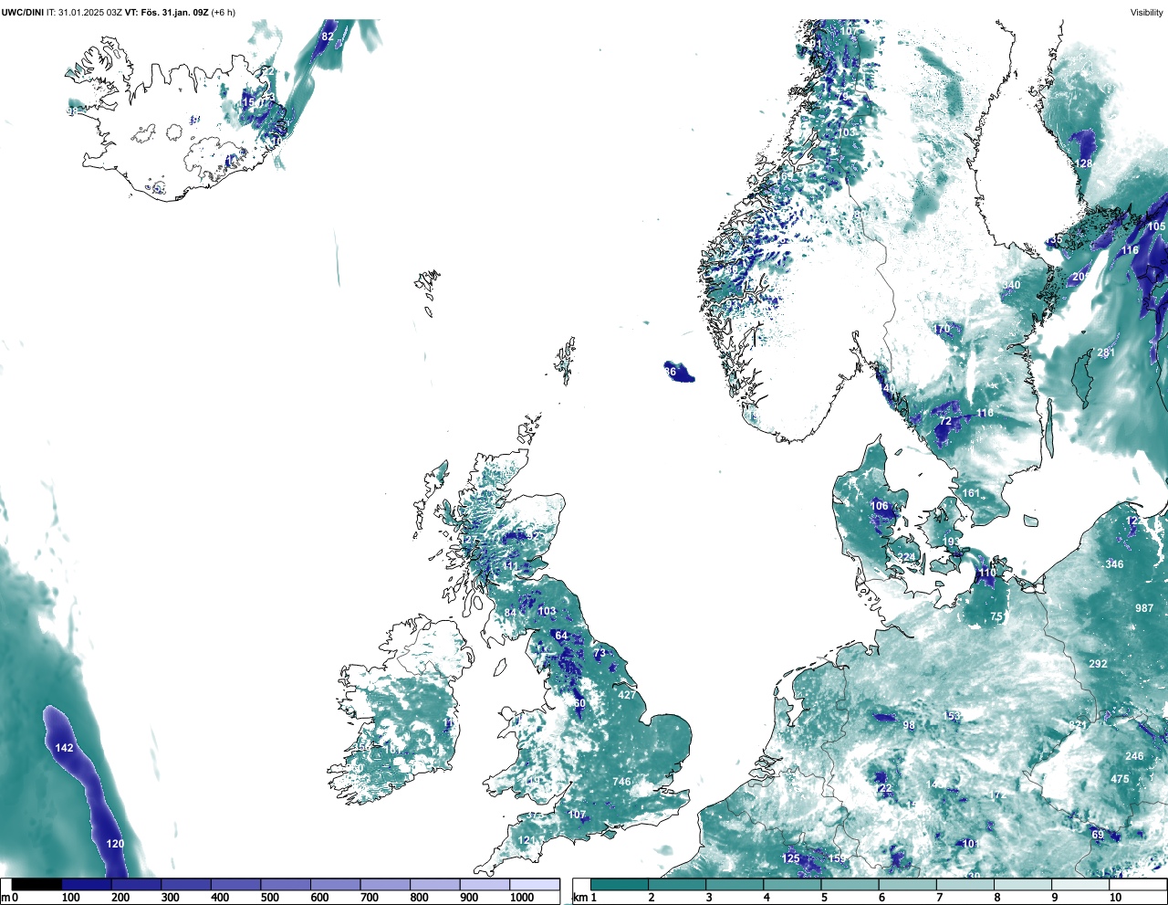Choose the 5–6 km teal legend segment
This screenshot has width=1168, height=905.
click(x=850, y=884)
